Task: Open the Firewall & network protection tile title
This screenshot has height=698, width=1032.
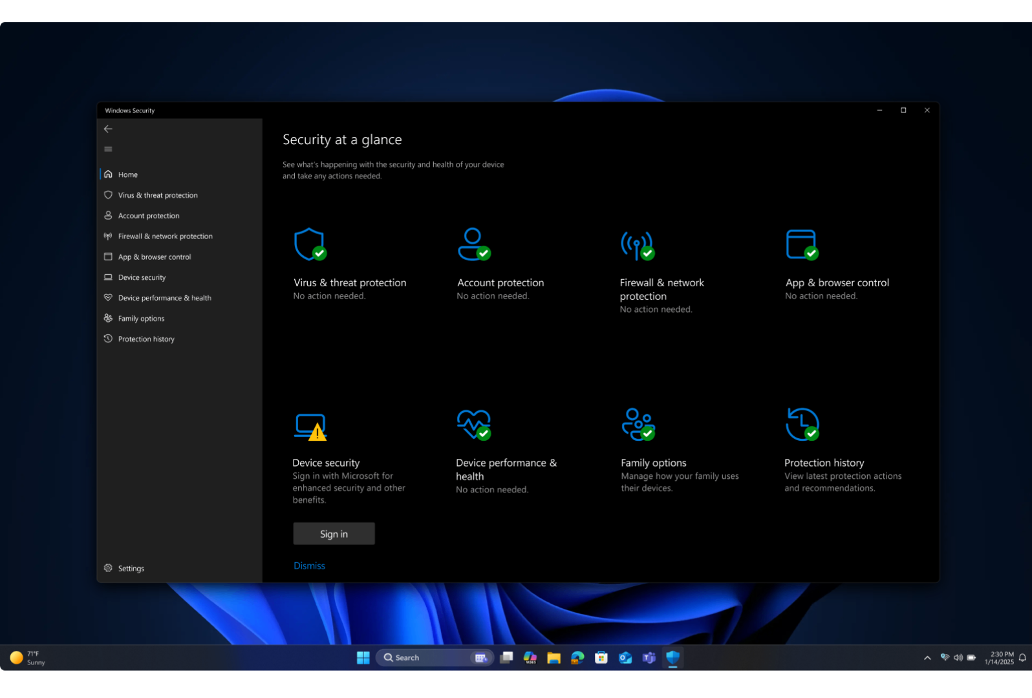Action: click(x=661, y=290)
